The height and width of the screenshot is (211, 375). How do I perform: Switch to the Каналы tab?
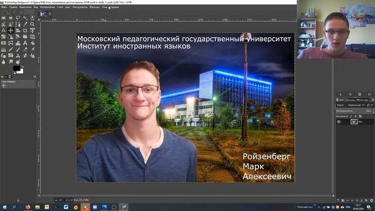(350, 100)
